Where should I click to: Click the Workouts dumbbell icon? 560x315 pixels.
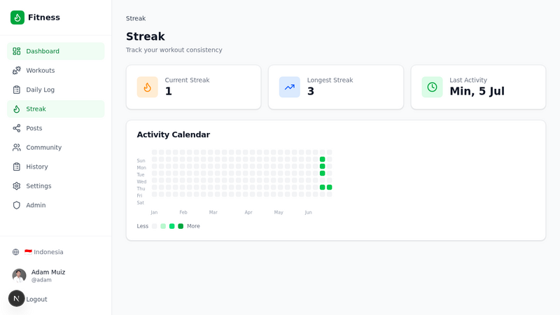[16, 71]
